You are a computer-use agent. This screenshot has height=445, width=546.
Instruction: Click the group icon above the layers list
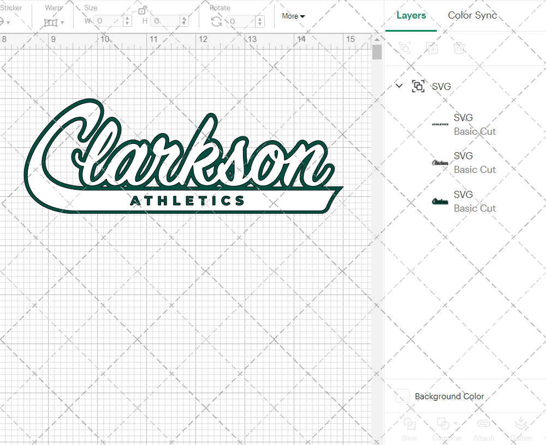coord(405,48)
